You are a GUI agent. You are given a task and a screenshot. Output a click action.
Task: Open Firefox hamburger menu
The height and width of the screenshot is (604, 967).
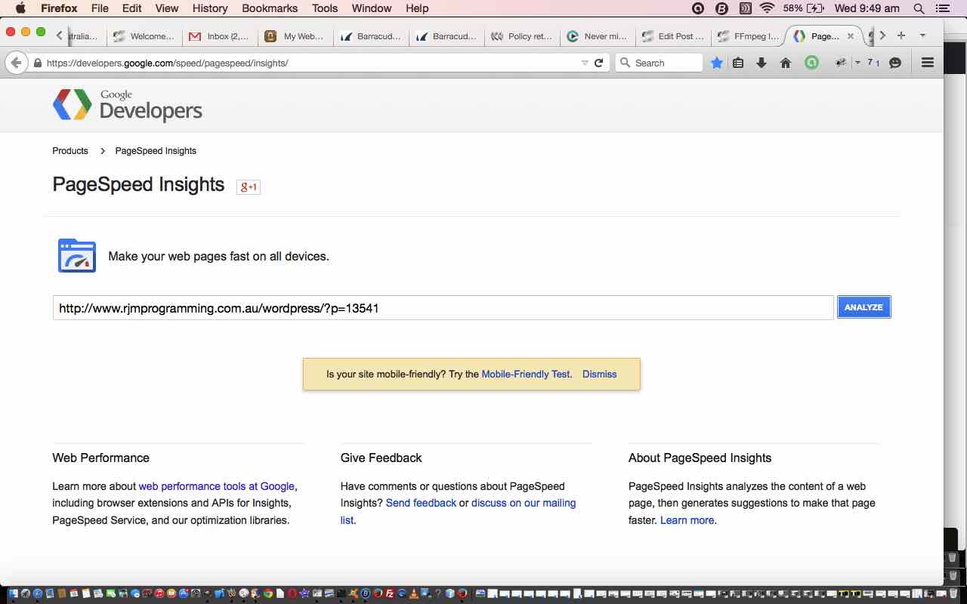coord(928,63)
